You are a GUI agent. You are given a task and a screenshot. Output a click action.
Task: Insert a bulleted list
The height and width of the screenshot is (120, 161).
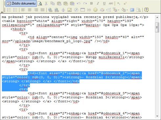click(15, 10)
